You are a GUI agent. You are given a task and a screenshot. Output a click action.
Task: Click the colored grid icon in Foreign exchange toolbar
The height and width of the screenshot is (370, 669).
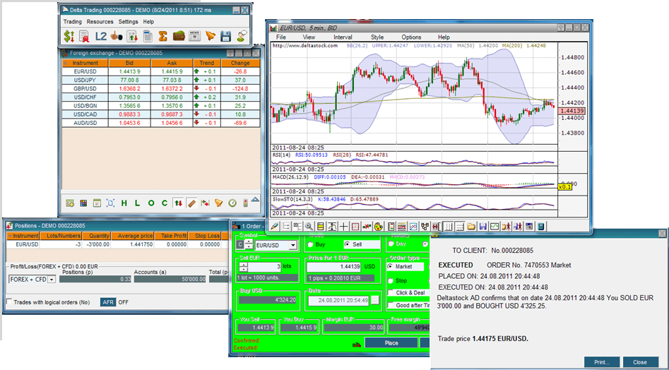[x=83, y=203]
